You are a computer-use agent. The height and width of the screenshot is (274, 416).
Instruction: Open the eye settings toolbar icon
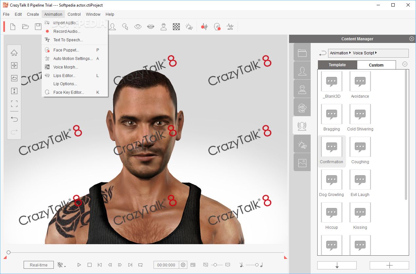click(x=138, y=27)
